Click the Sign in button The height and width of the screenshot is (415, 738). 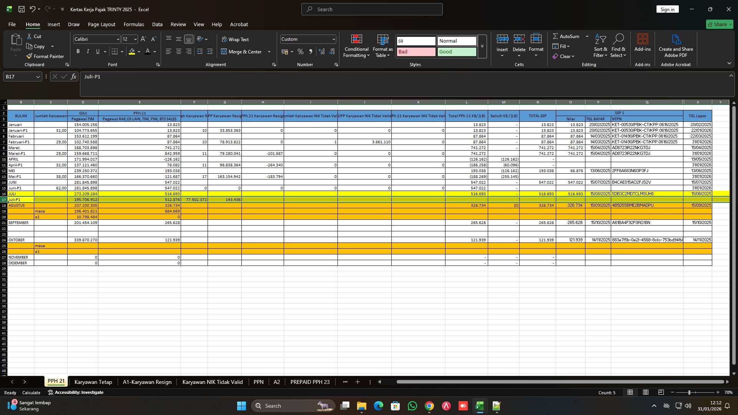(x=667, y=9)
